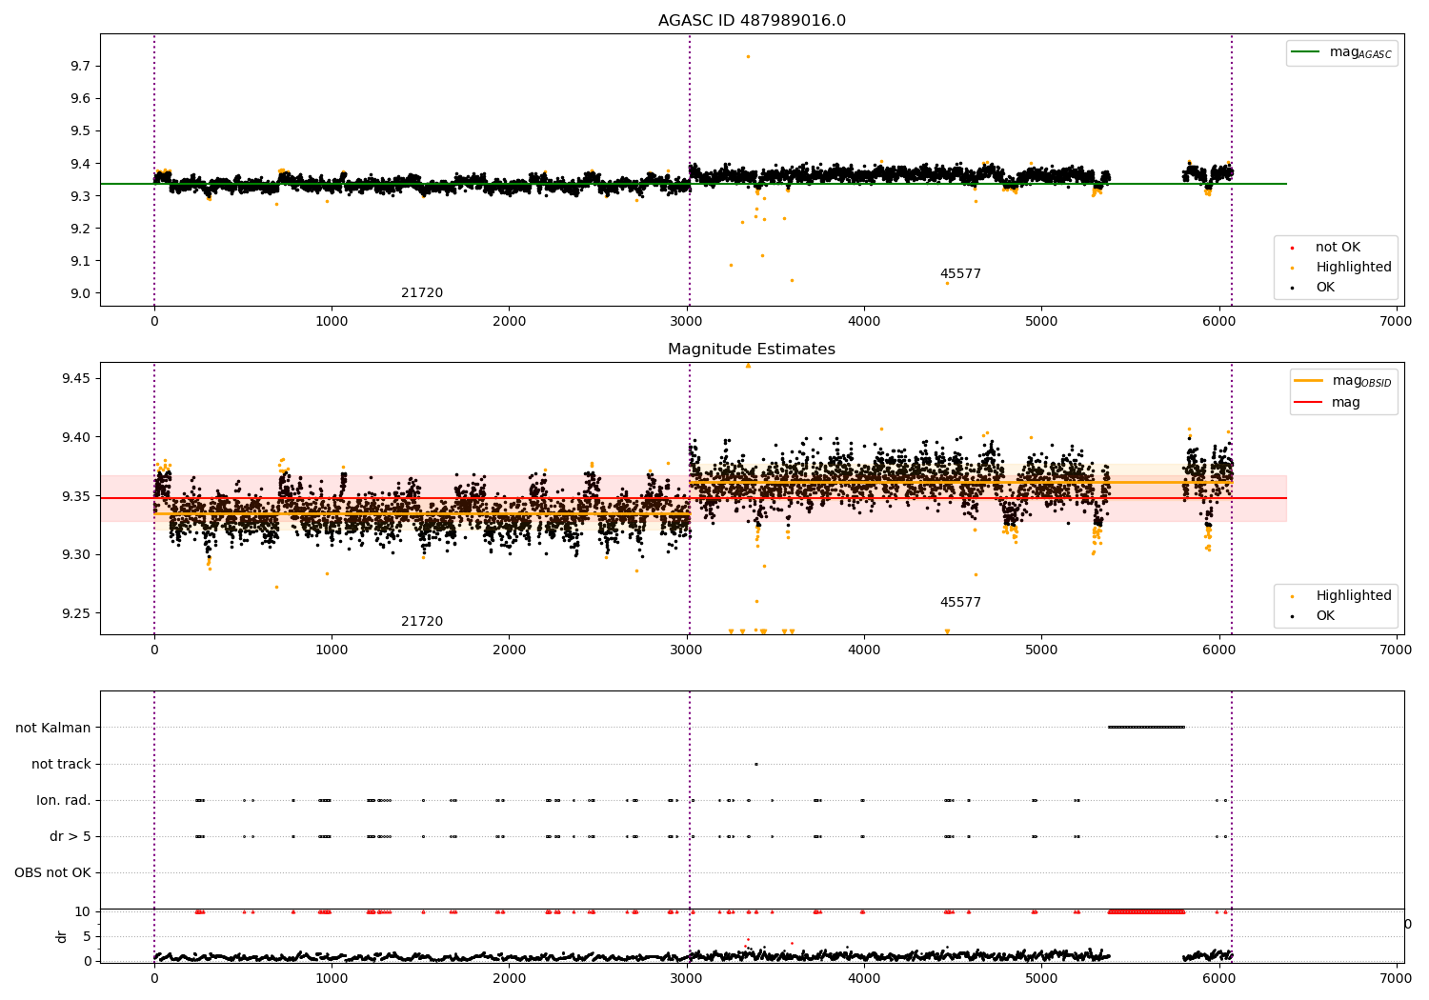
Task: Click the "Magnitude Estimates" plot title
Action: (x=752, y=350)
